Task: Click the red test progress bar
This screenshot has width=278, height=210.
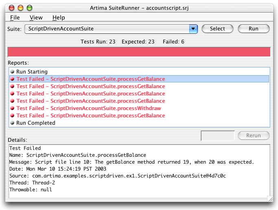Action: coord(139,52)
